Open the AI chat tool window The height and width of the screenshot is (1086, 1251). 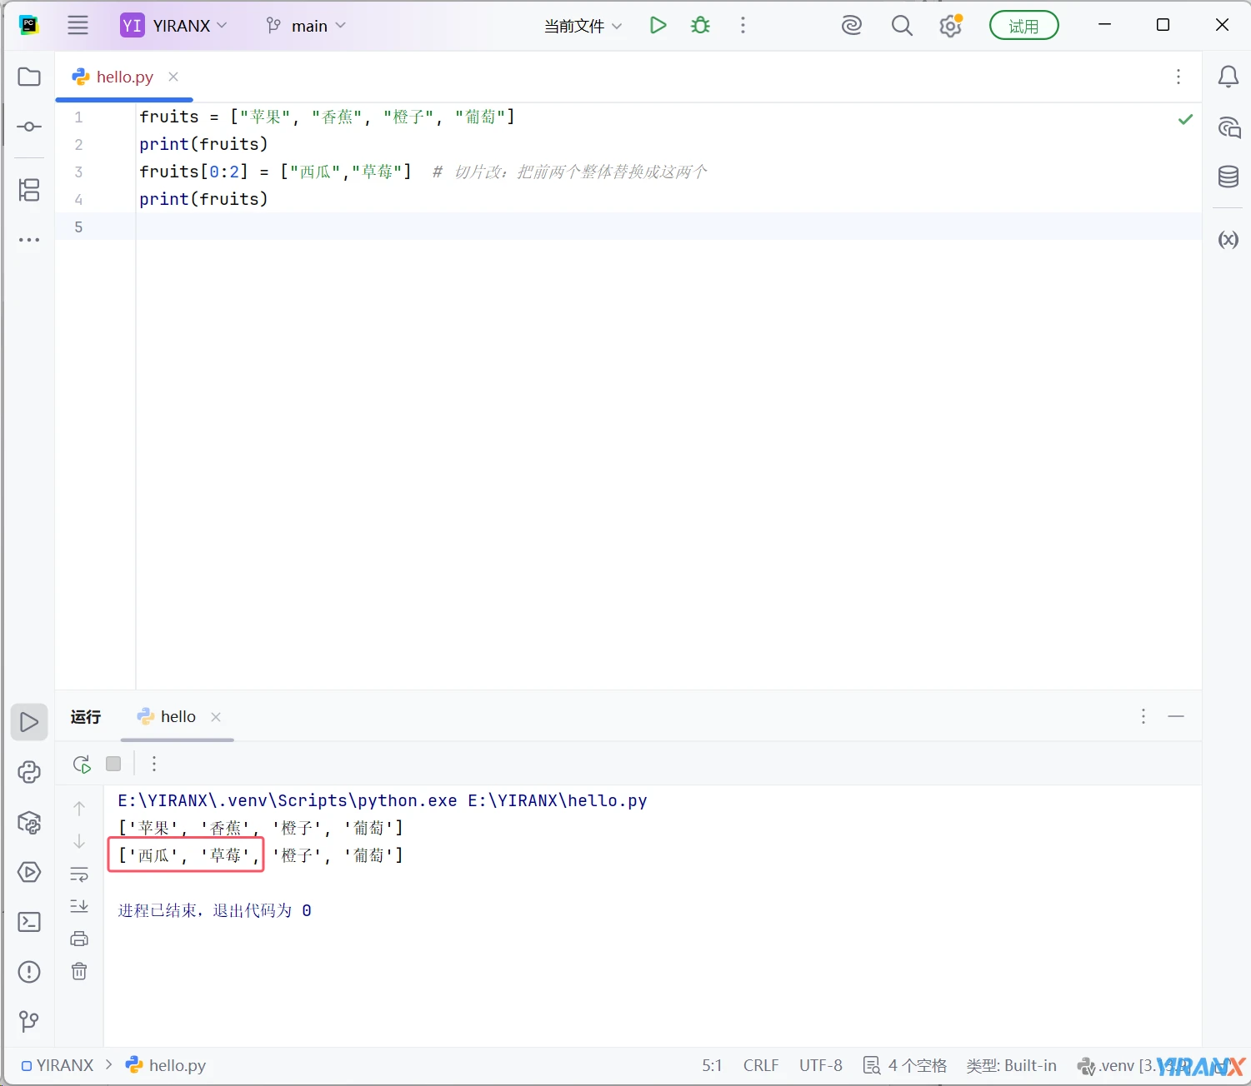(x=1228, y=127)
